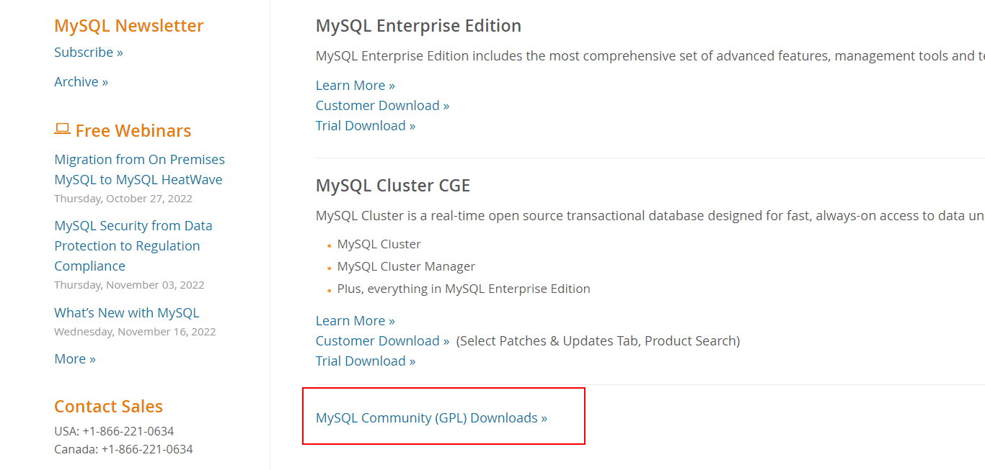Click More to see additional webinars

[74, 358]
